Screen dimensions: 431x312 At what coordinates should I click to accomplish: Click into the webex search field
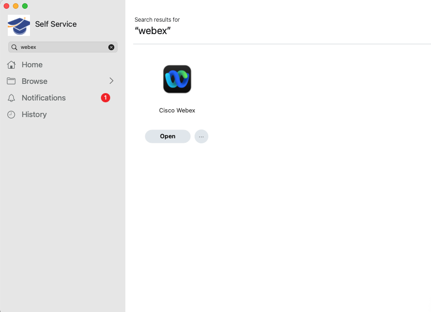[63, 47]
